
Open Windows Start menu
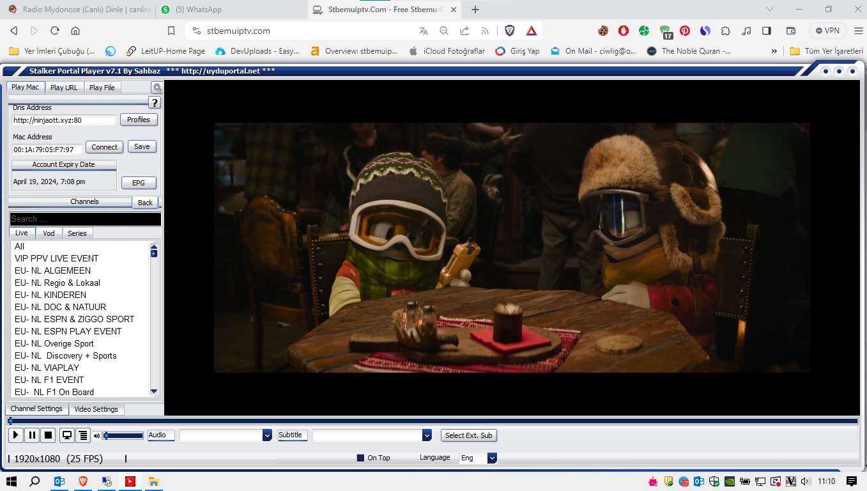[11, 481]
